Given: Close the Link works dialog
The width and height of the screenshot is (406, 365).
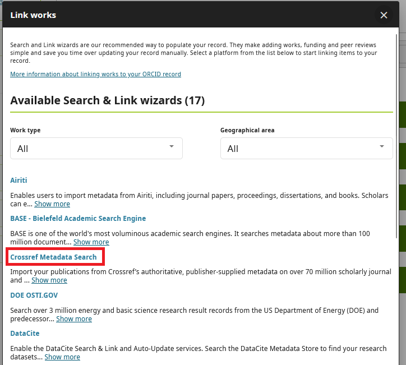Looking at the screenshot, I should coord(384,15).
